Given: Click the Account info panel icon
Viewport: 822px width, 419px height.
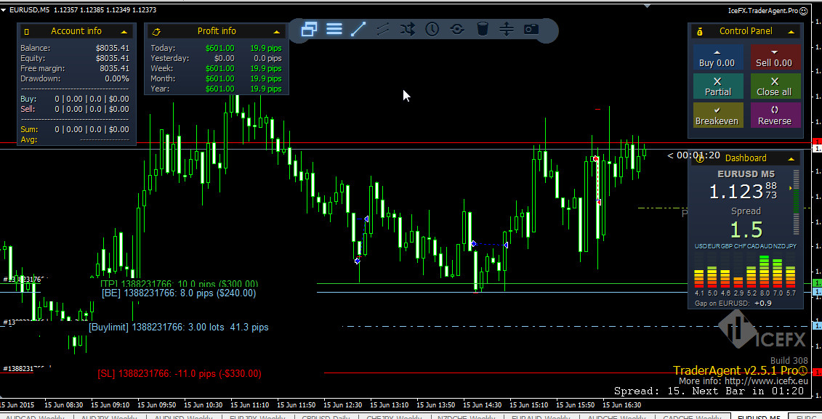Looking at the screenshot, I should [27, 32].
